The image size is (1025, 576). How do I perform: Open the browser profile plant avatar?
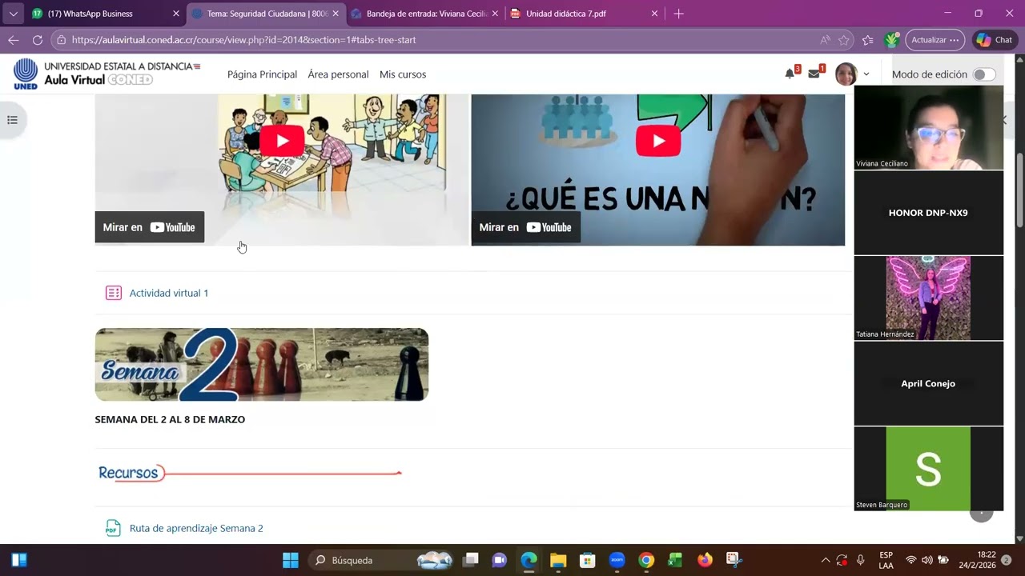pos(892,40)
